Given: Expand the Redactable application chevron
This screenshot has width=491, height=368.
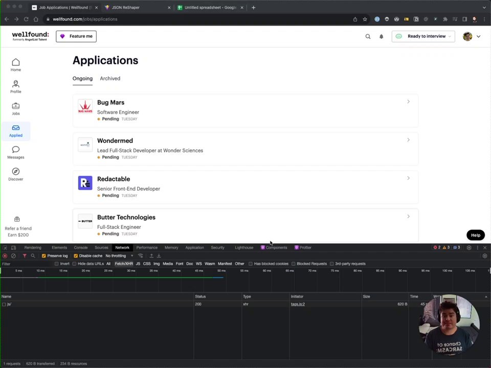Looking at the screenshot, I should pyautogui.click(x=408, y=178).
